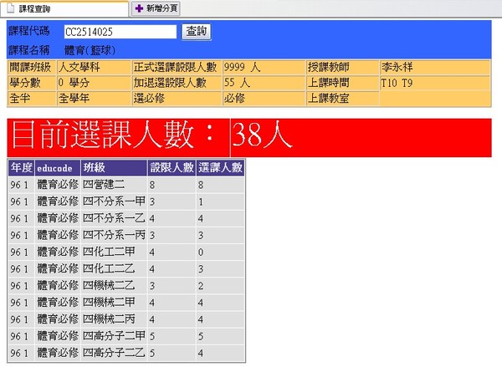The image size is (502, 367).
Task: Click the 設限人數 column header
Action: coord(172,168)
